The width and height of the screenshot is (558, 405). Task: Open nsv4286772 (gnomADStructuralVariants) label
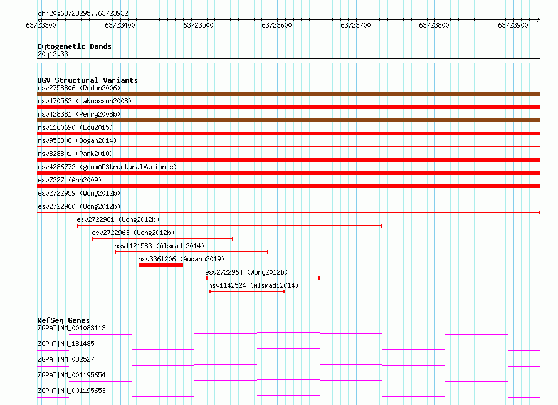point(107,167)
